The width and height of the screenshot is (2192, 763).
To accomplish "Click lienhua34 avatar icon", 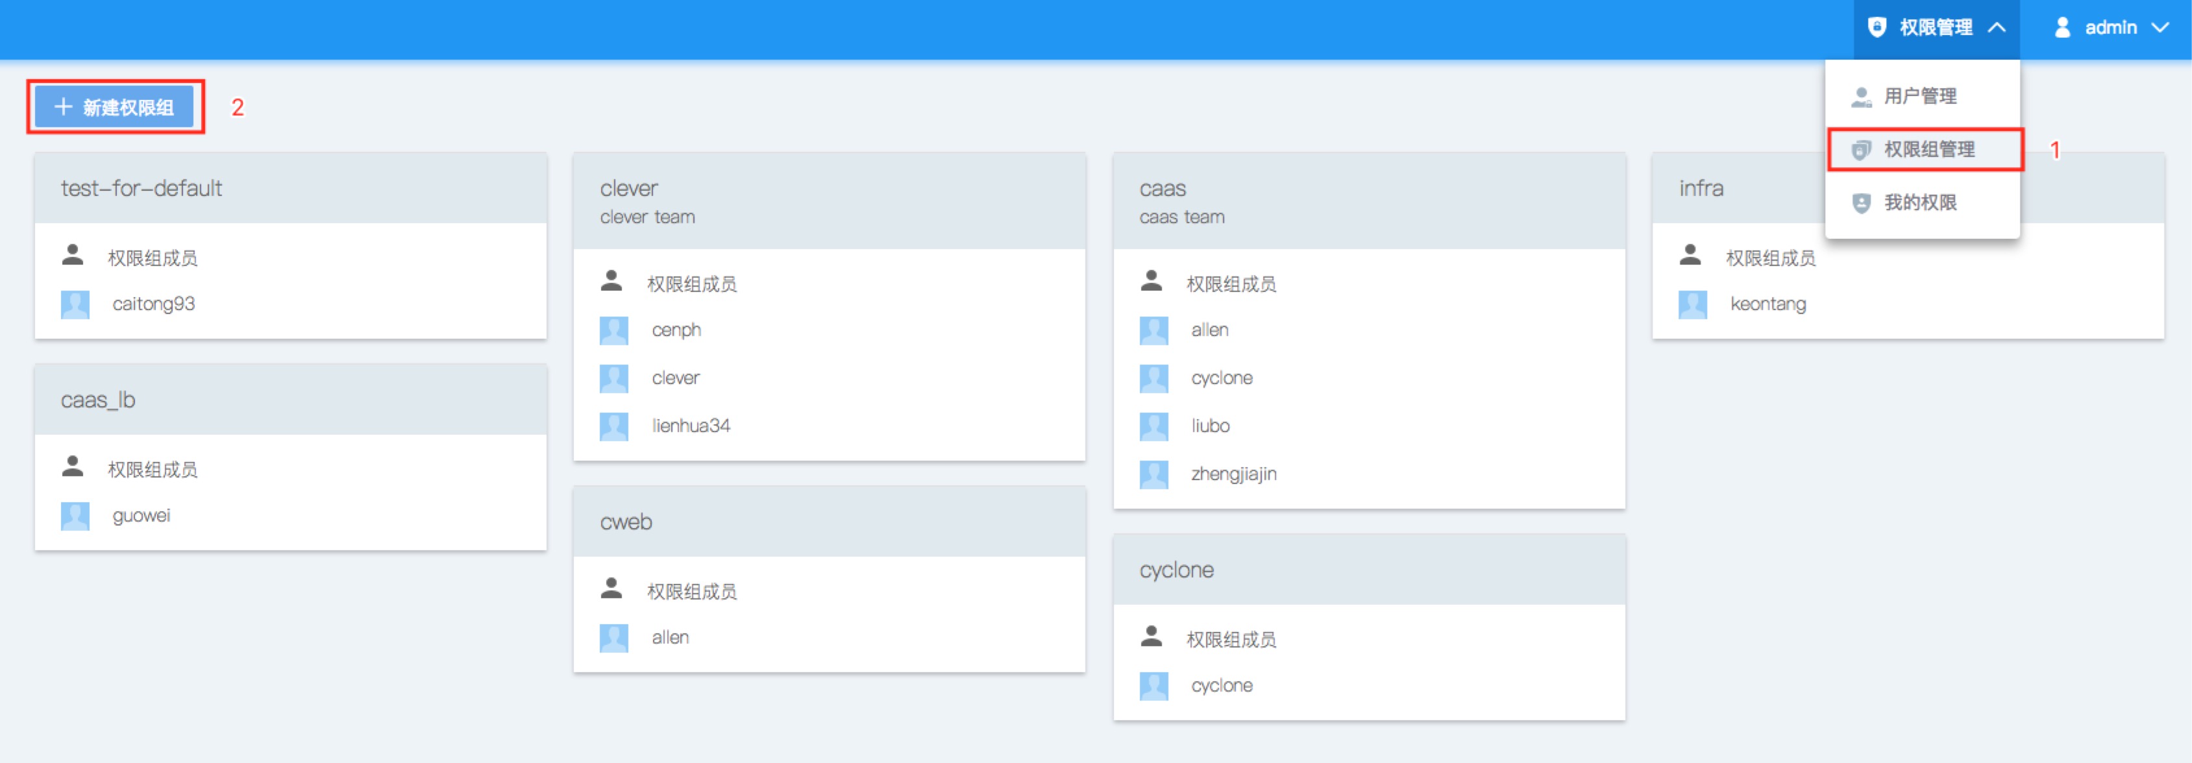I will coord(613,427).
